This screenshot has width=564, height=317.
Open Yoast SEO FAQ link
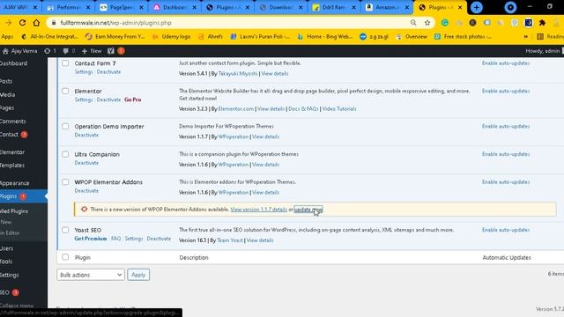115,239
